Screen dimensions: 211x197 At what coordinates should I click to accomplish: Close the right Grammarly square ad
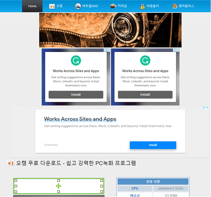(x=178, y=50)
